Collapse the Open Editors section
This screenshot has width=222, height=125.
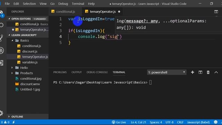pyautogui.click(x=9, y=19)
